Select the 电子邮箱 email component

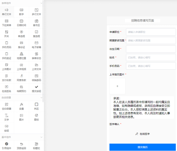pyautogui.click(x=36, y=45)
